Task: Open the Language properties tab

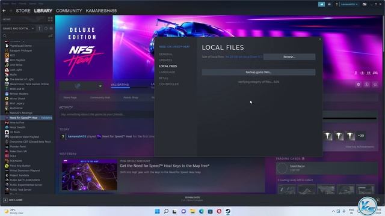Action: [167, 72]
